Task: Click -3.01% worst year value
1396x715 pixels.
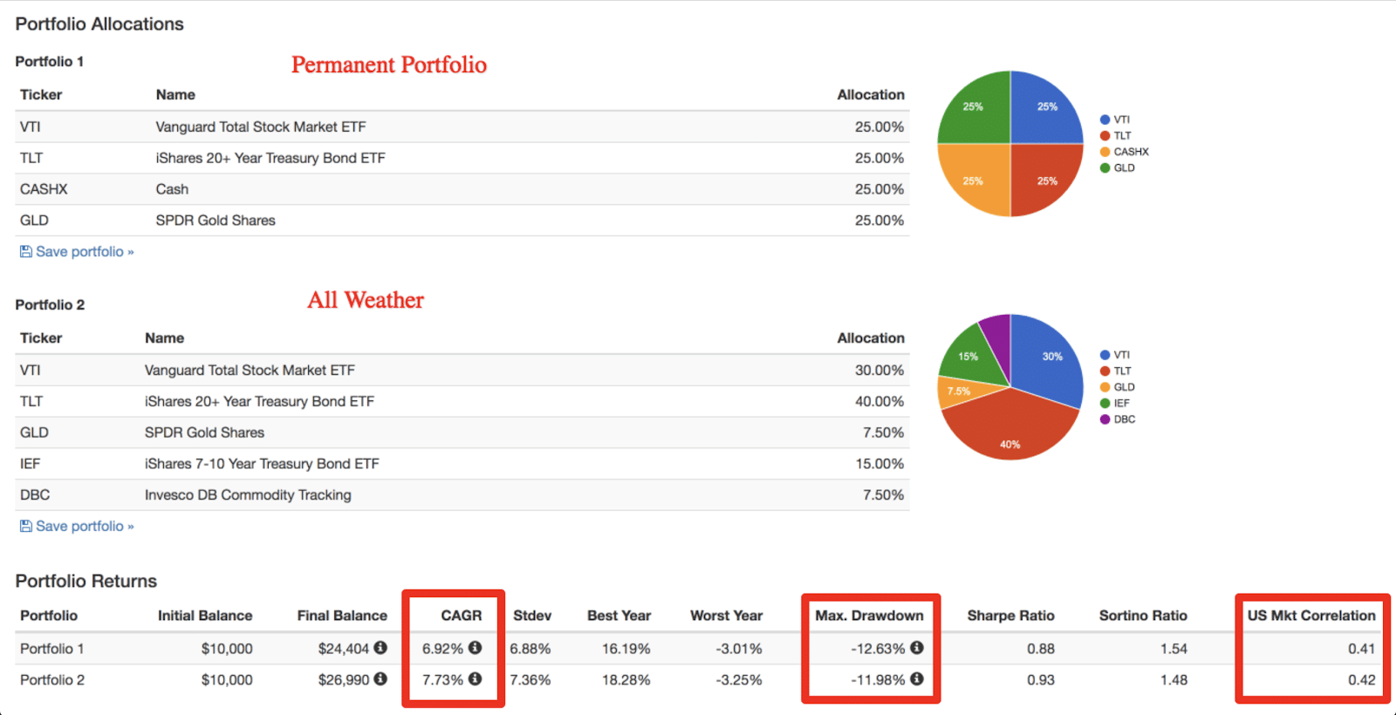Action: 739,649
